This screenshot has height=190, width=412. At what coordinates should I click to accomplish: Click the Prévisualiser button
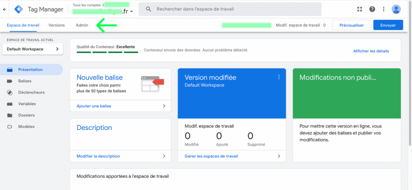point(352,25)
